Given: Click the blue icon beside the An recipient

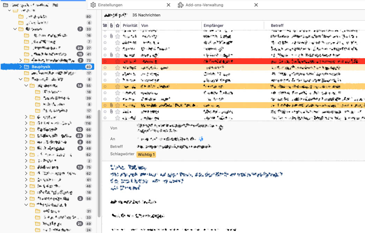Looking at the screenshot, I should (x=201, y=139).
